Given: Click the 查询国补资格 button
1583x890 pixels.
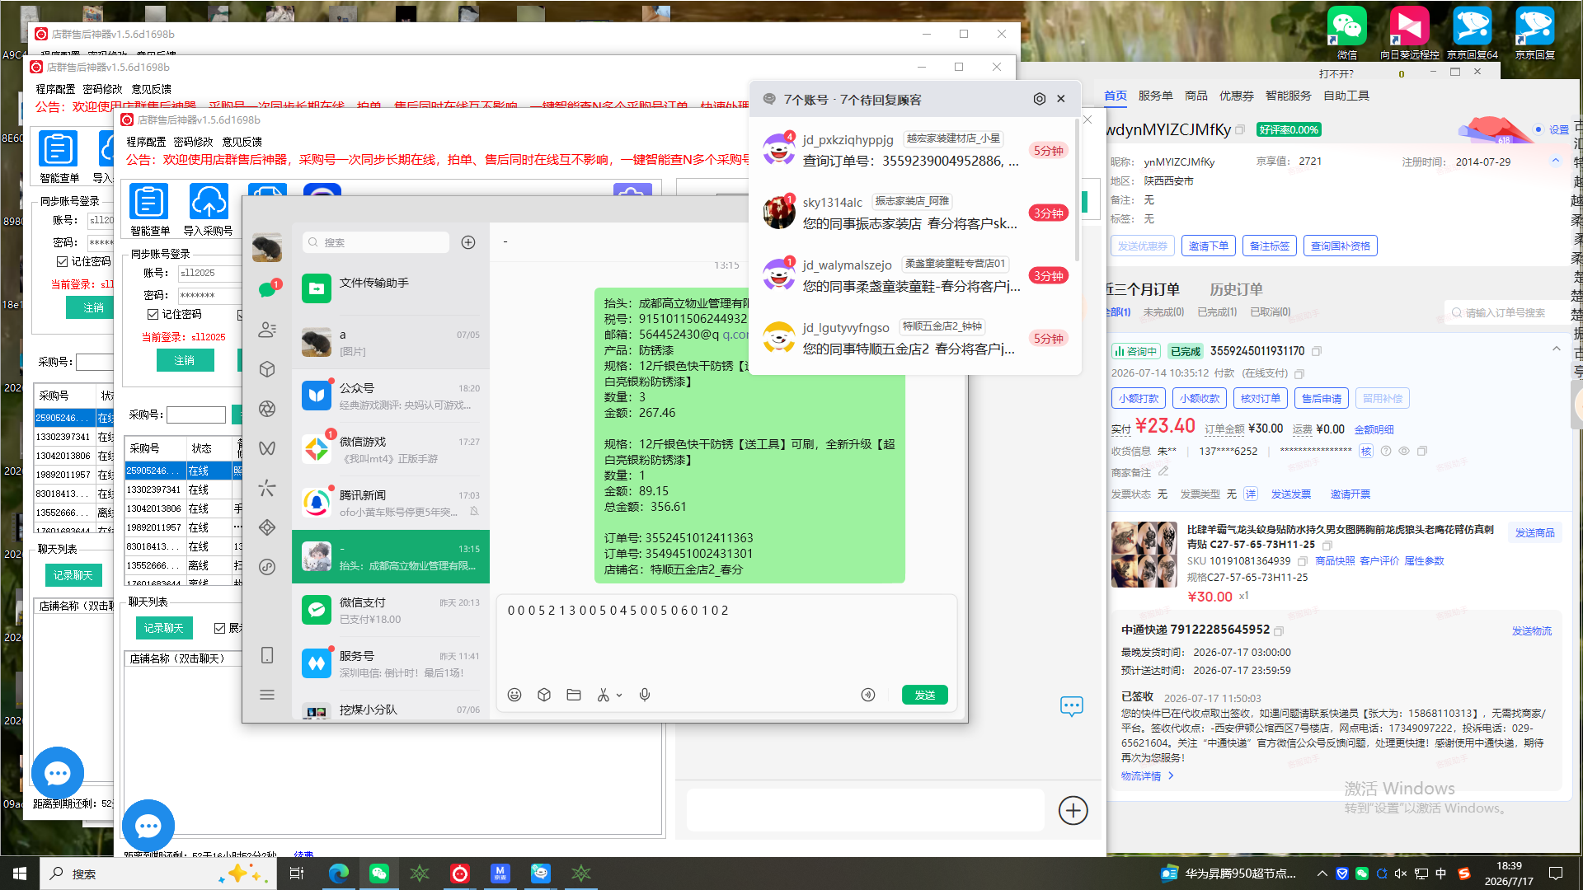Looking at the screenshot, I should (1340, 246).
